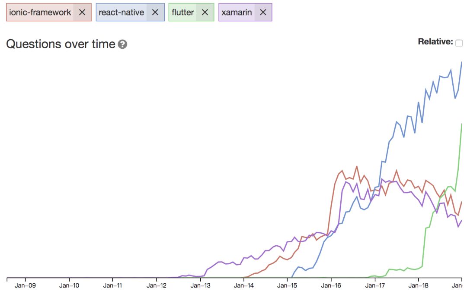Click the Jan-14 axis label

(244, 285)
